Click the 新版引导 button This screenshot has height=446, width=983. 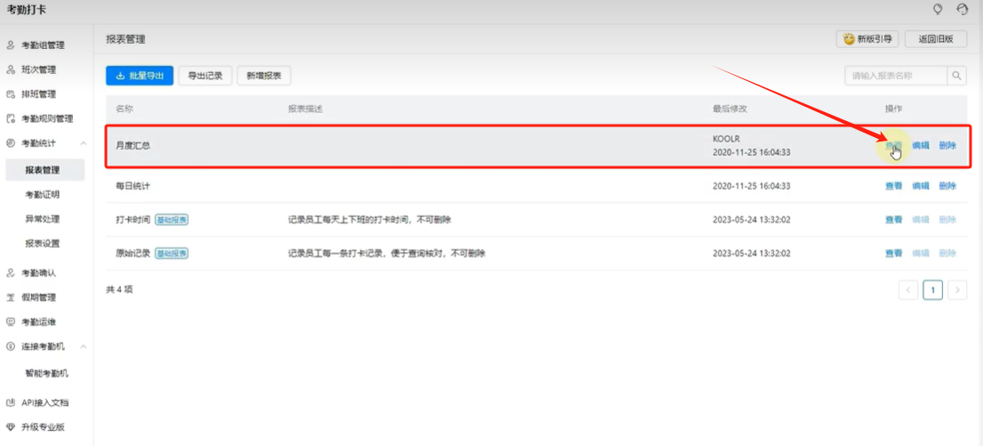tap(867, 39)
